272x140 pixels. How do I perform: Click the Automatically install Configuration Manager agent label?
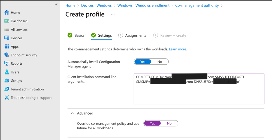(94, 64)
